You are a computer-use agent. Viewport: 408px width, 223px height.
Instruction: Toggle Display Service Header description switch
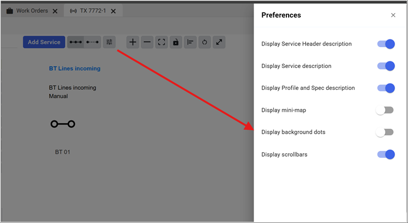click(x=386, y=44)
